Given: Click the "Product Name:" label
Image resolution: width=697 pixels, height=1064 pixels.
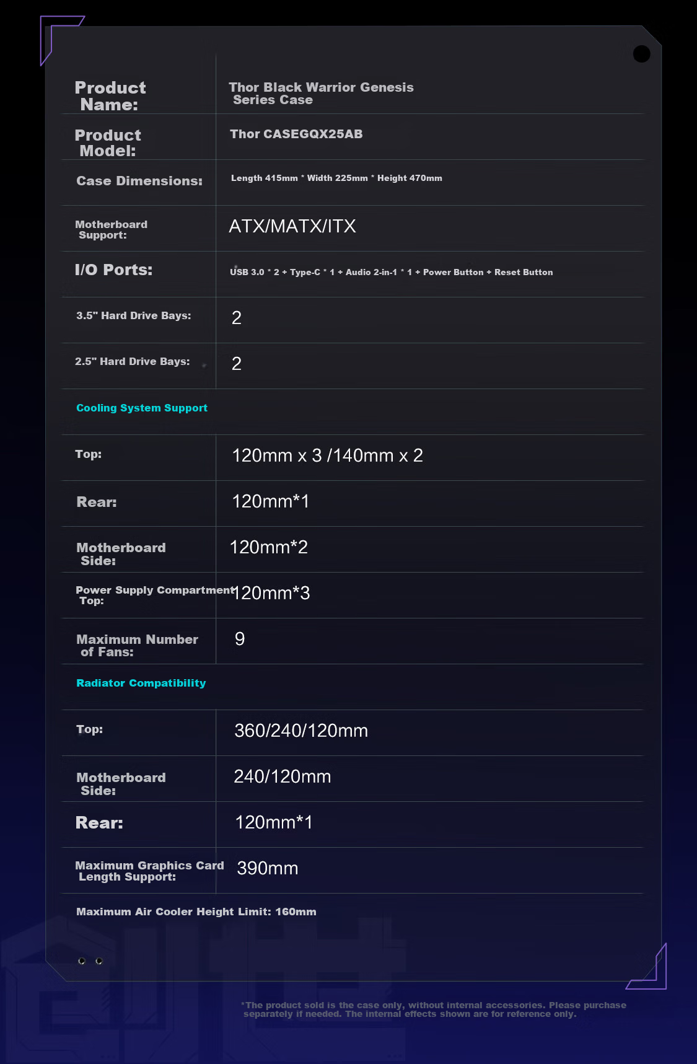Looking at the screenshot, I should 110,96.
